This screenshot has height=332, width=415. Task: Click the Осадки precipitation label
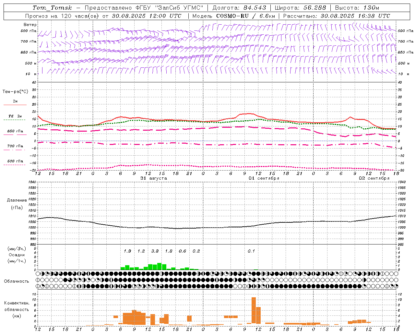pos(17,255)
